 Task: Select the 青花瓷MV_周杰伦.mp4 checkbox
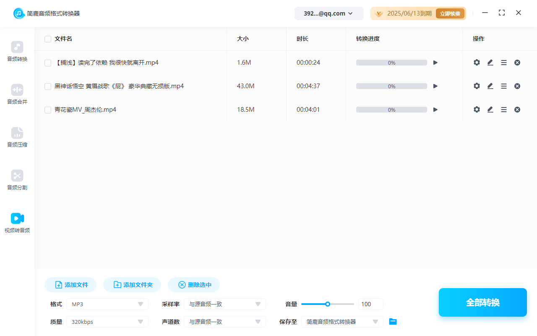47,109
